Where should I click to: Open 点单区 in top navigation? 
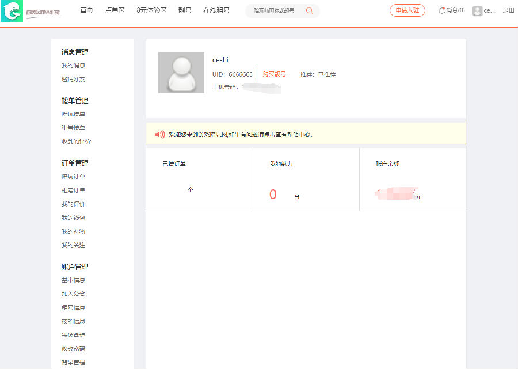point(115,10)
